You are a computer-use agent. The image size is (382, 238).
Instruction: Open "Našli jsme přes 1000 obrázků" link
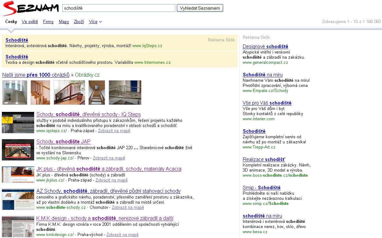[36, 75]
